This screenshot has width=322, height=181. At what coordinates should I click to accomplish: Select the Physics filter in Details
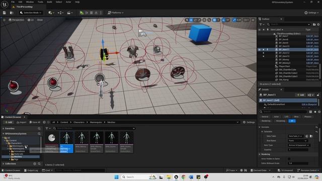pos(307,117)
